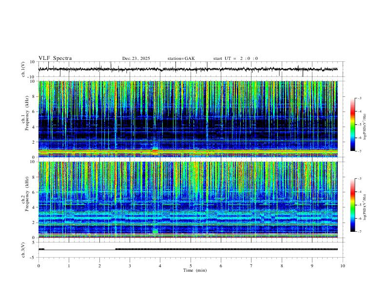Click the red burst near 3.8 min in ch.1 spectrogram
This screenshot has height=298, width=386.
coord(155,150)
